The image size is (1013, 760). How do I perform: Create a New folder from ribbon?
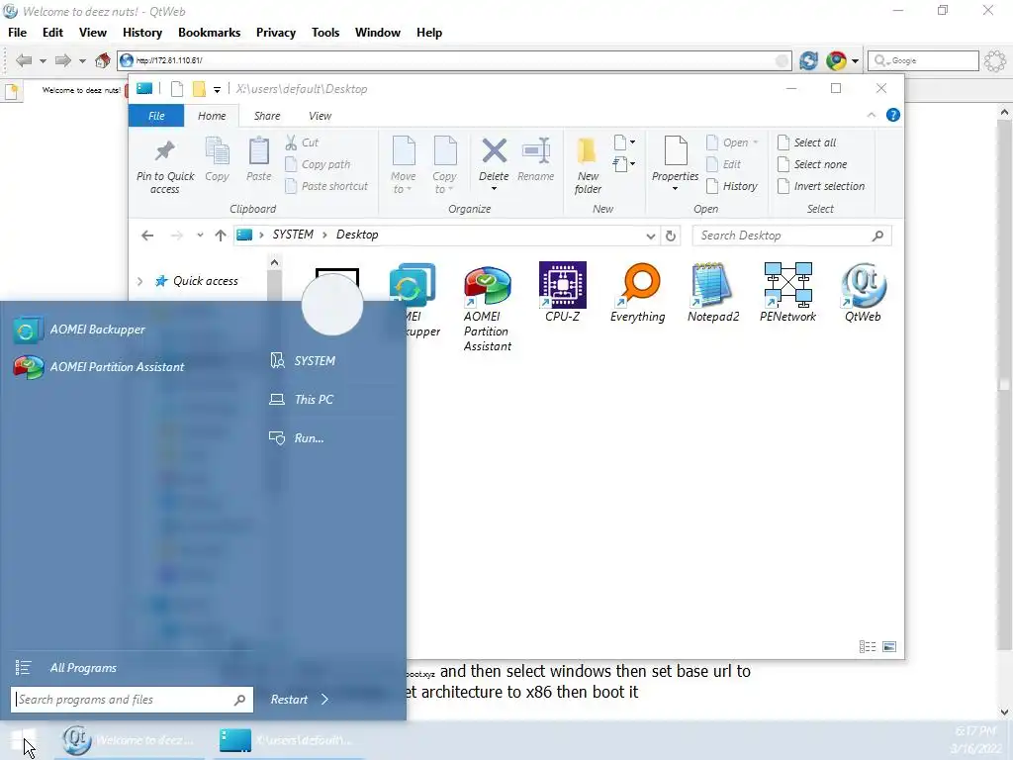[588, 166]
